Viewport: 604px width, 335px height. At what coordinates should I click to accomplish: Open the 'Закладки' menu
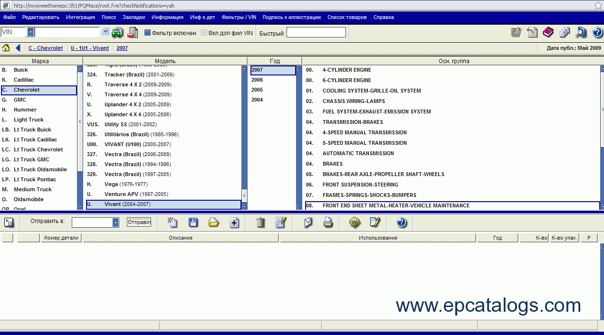point(134,17)
